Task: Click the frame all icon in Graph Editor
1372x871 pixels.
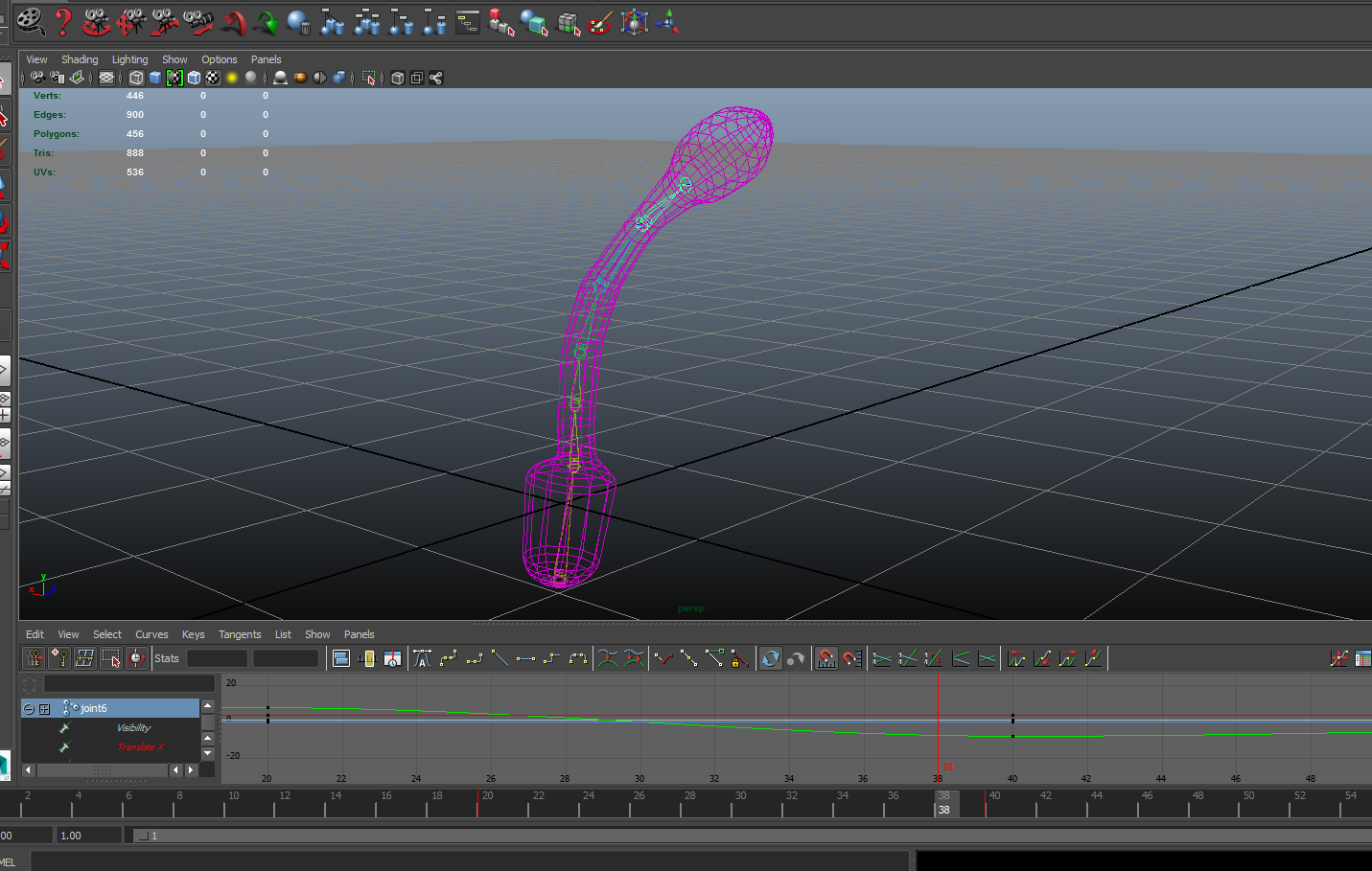Action: click(x=340, y=658)
